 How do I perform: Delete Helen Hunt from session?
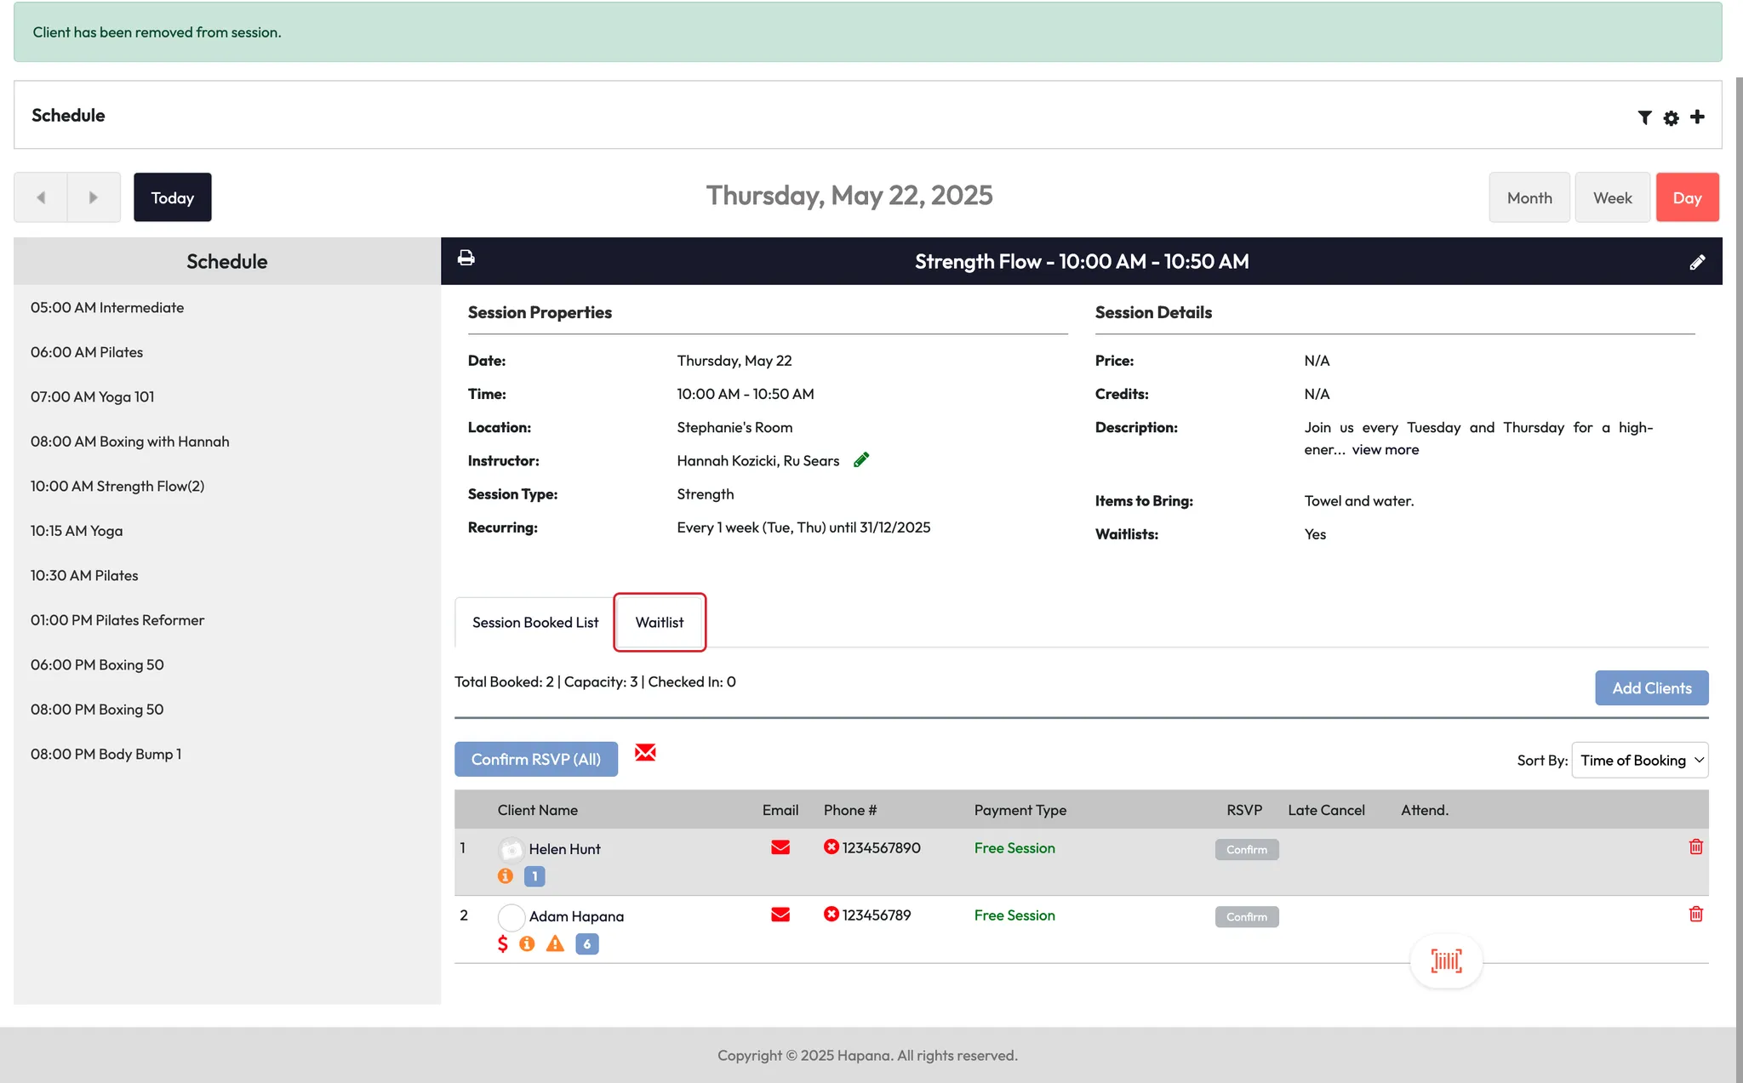coord(1695,846)
